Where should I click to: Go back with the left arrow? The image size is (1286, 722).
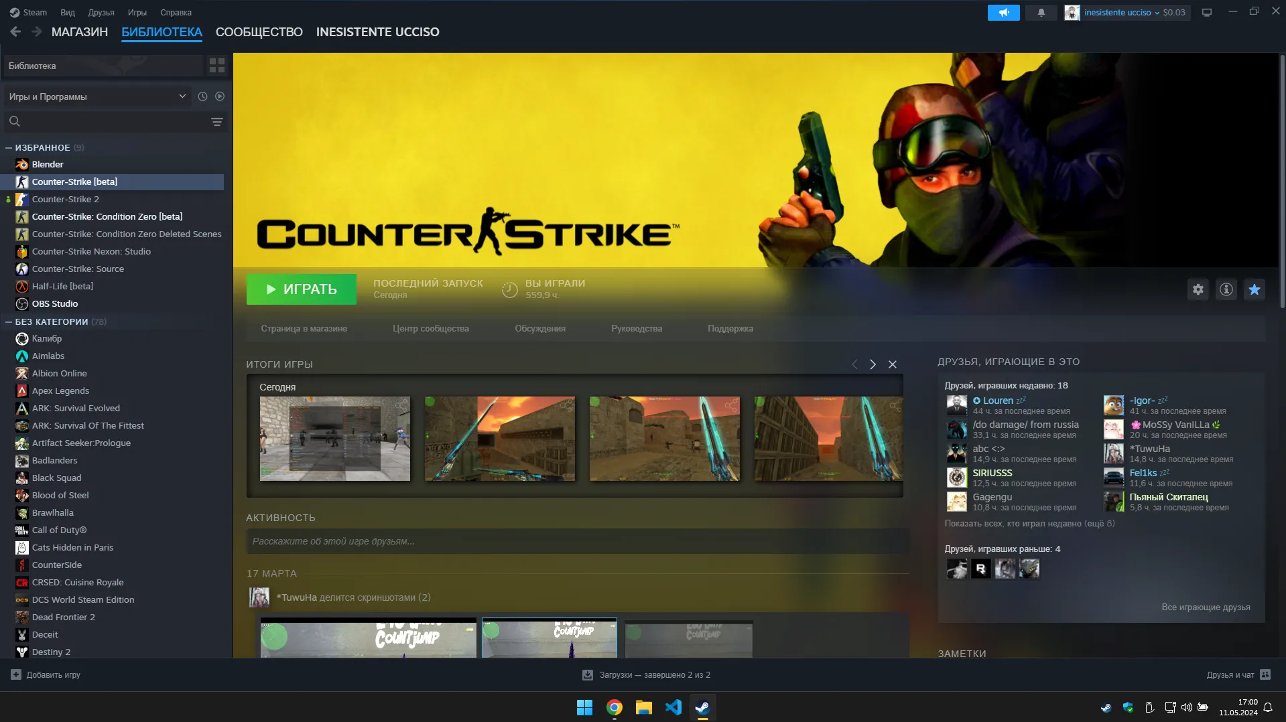point(15,31)
